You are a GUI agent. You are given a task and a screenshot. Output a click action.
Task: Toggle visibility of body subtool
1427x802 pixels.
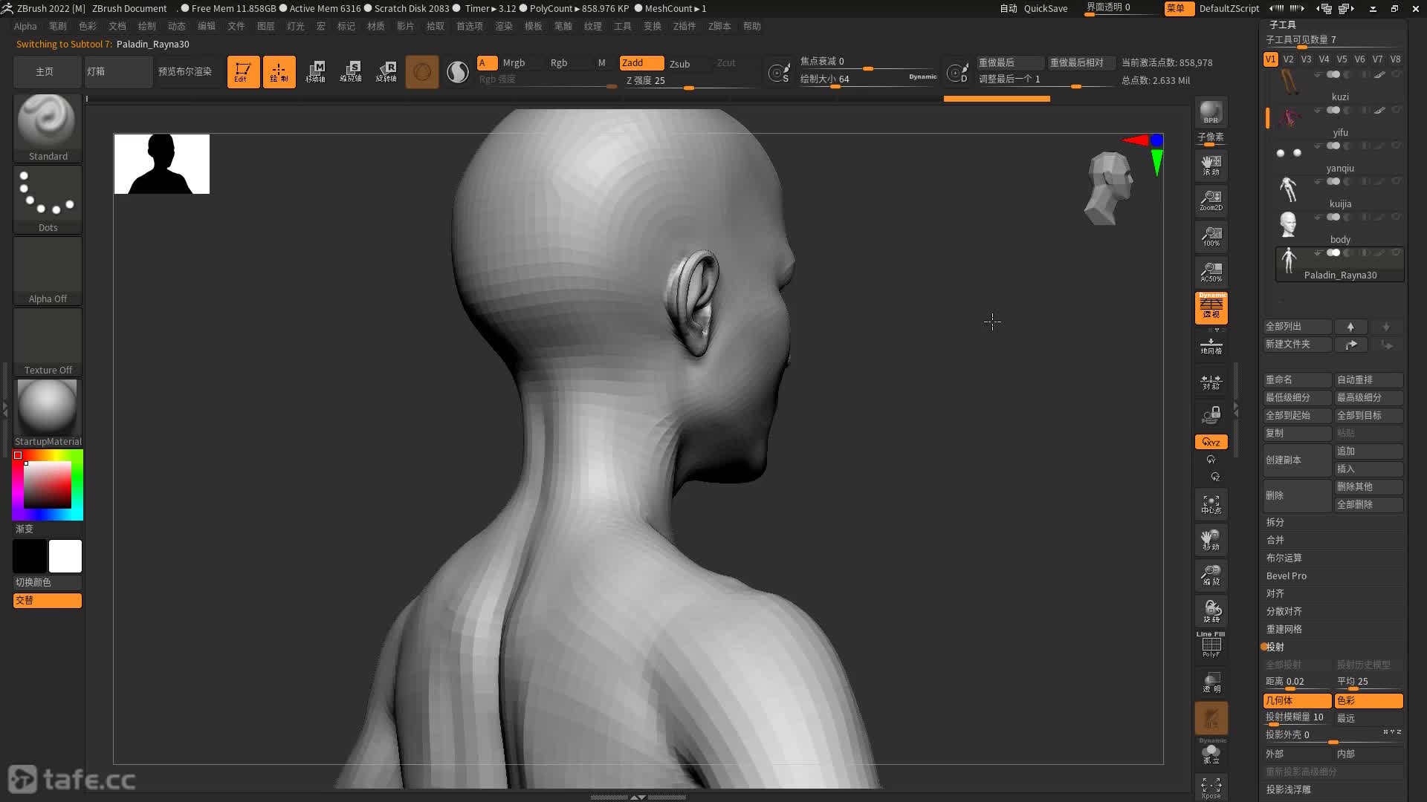(x=1334, y=217)
